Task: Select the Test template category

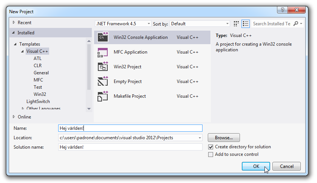Action: tap(38, 87)
